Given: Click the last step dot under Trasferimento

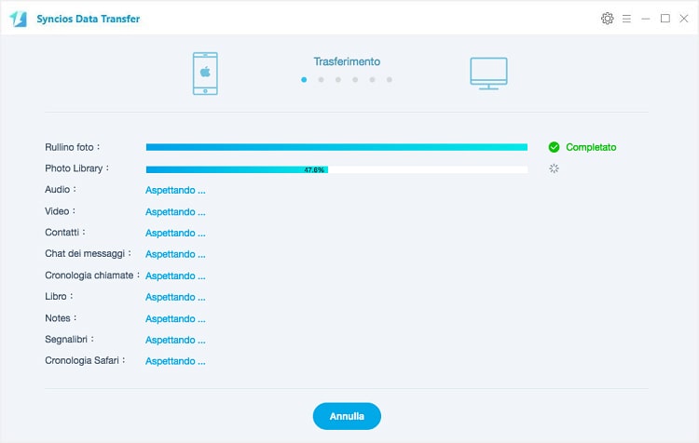Looking at the screenshot, I should 390,80.
